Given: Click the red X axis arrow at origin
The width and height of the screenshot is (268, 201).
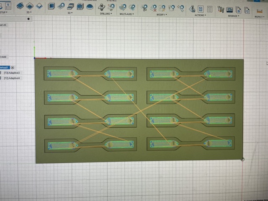Looking at the screenshot, I should pos(41,58).
